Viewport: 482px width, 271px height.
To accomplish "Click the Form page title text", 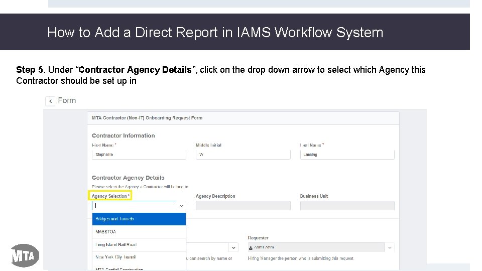I will pos(67,100).
